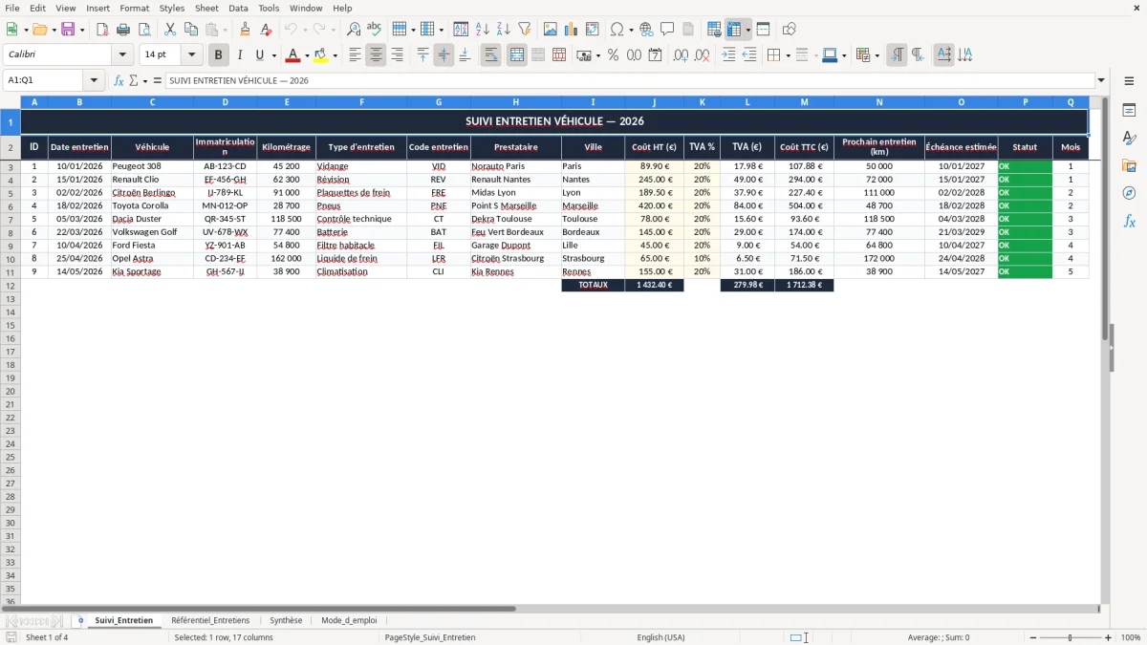The width and height of the screenshot is (1147, 645).
Task: Click the Copy icon
Action: click(x=191, y=30)
